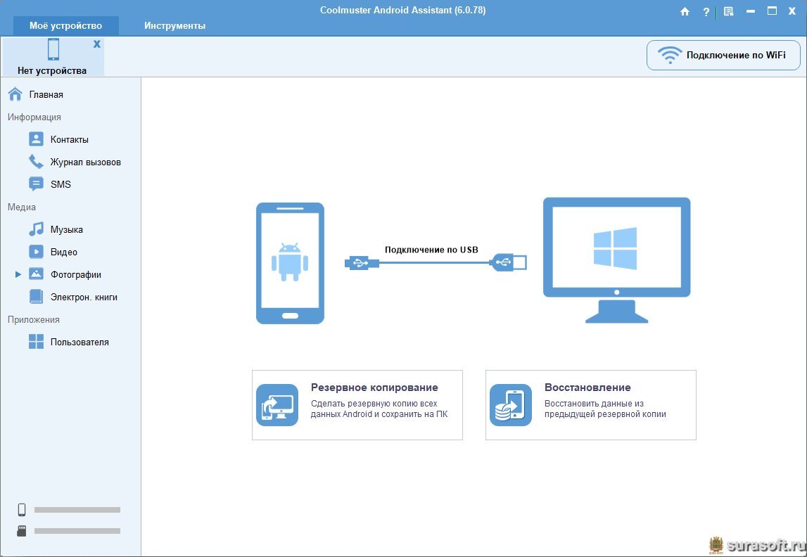
Task: Click Подключение по USB label
Action: pyautogui.click(x=431, y=250)
